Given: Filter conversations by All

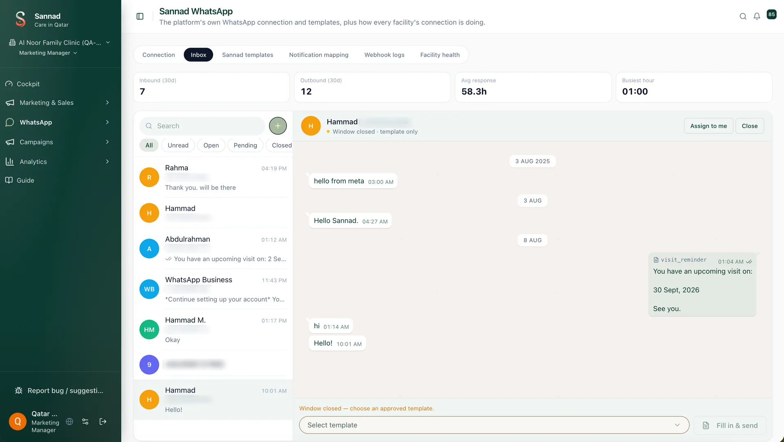Looking at the screenshot, I should [149, 146].
